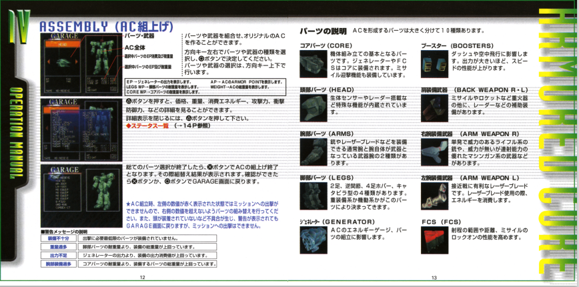Select the 重量過多 warning label

(58, 246)
